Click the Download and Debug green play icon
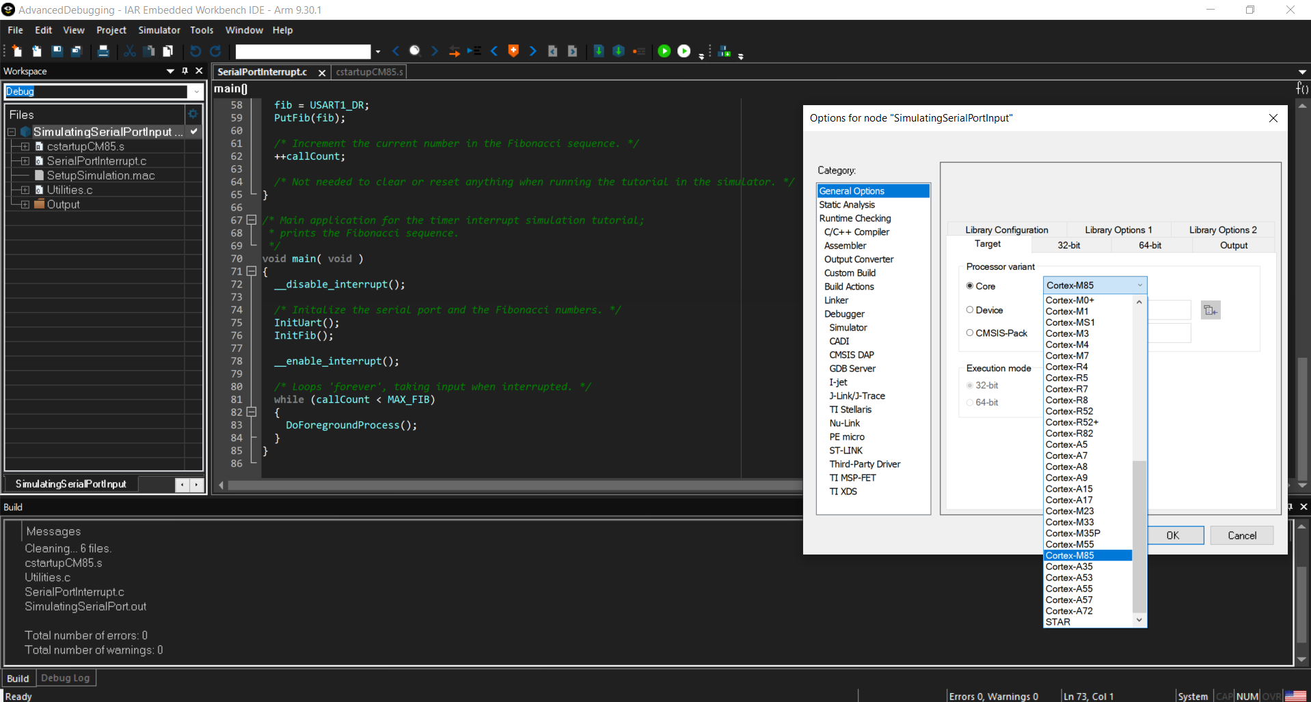Viewport: 1311px width, 702px height. pyautogui.click(x=664, y=51)
